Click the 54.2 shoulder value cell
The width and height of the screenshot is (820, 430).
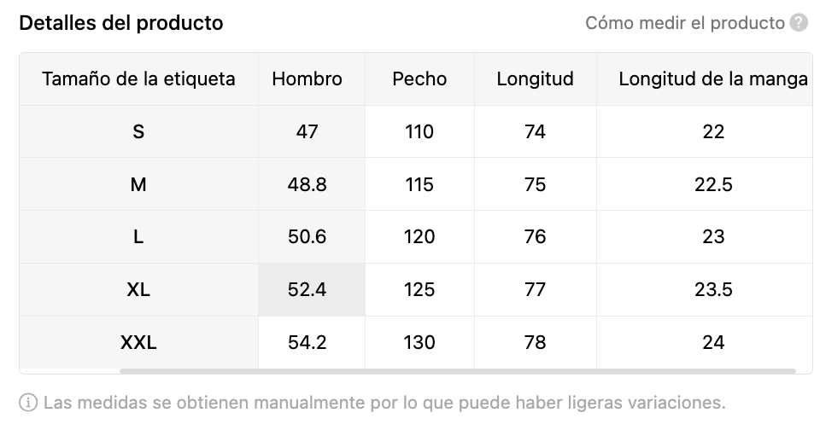307,343
